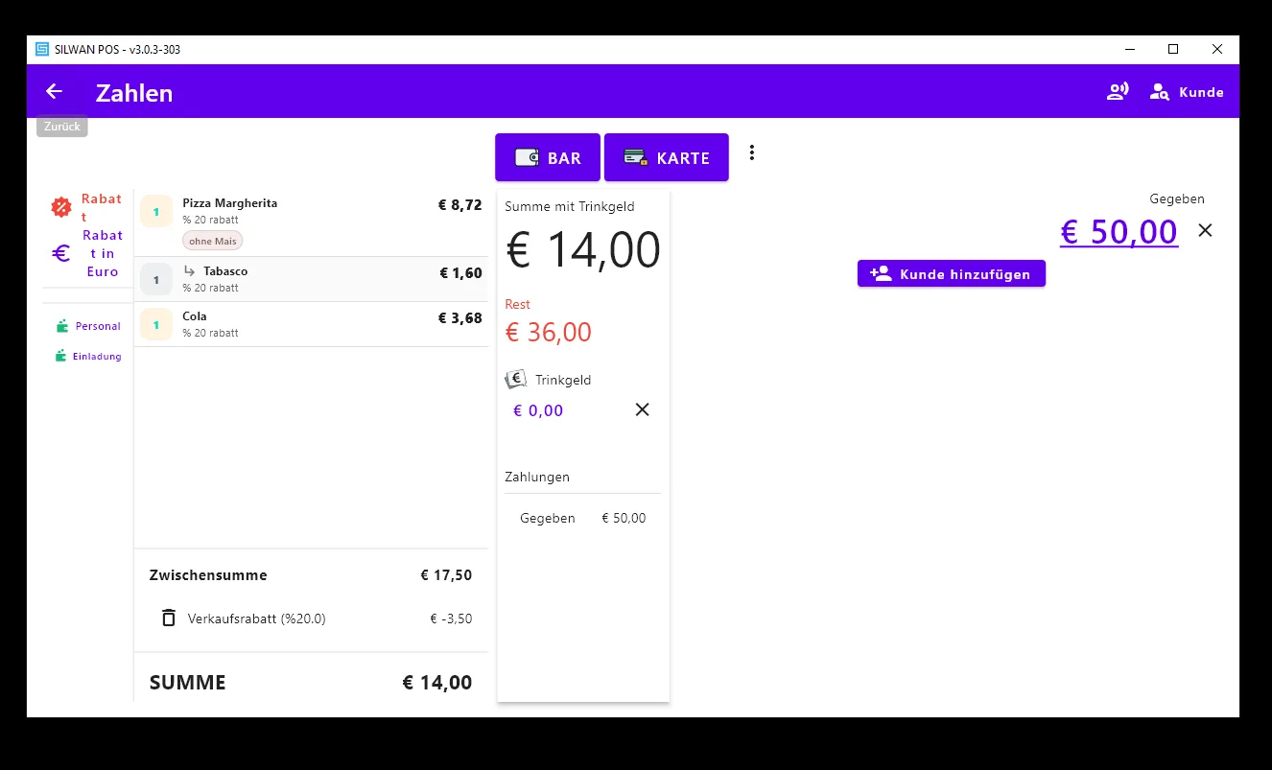Open the three-dot more options menu
The image size is (1272, 770).
[x=752, y=152]
